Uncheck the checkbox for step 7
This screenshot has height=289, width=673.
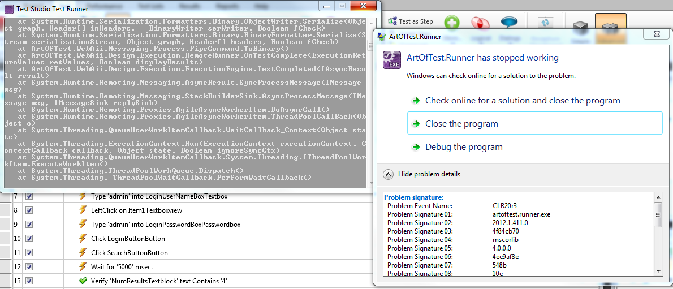tap(29, 196)
